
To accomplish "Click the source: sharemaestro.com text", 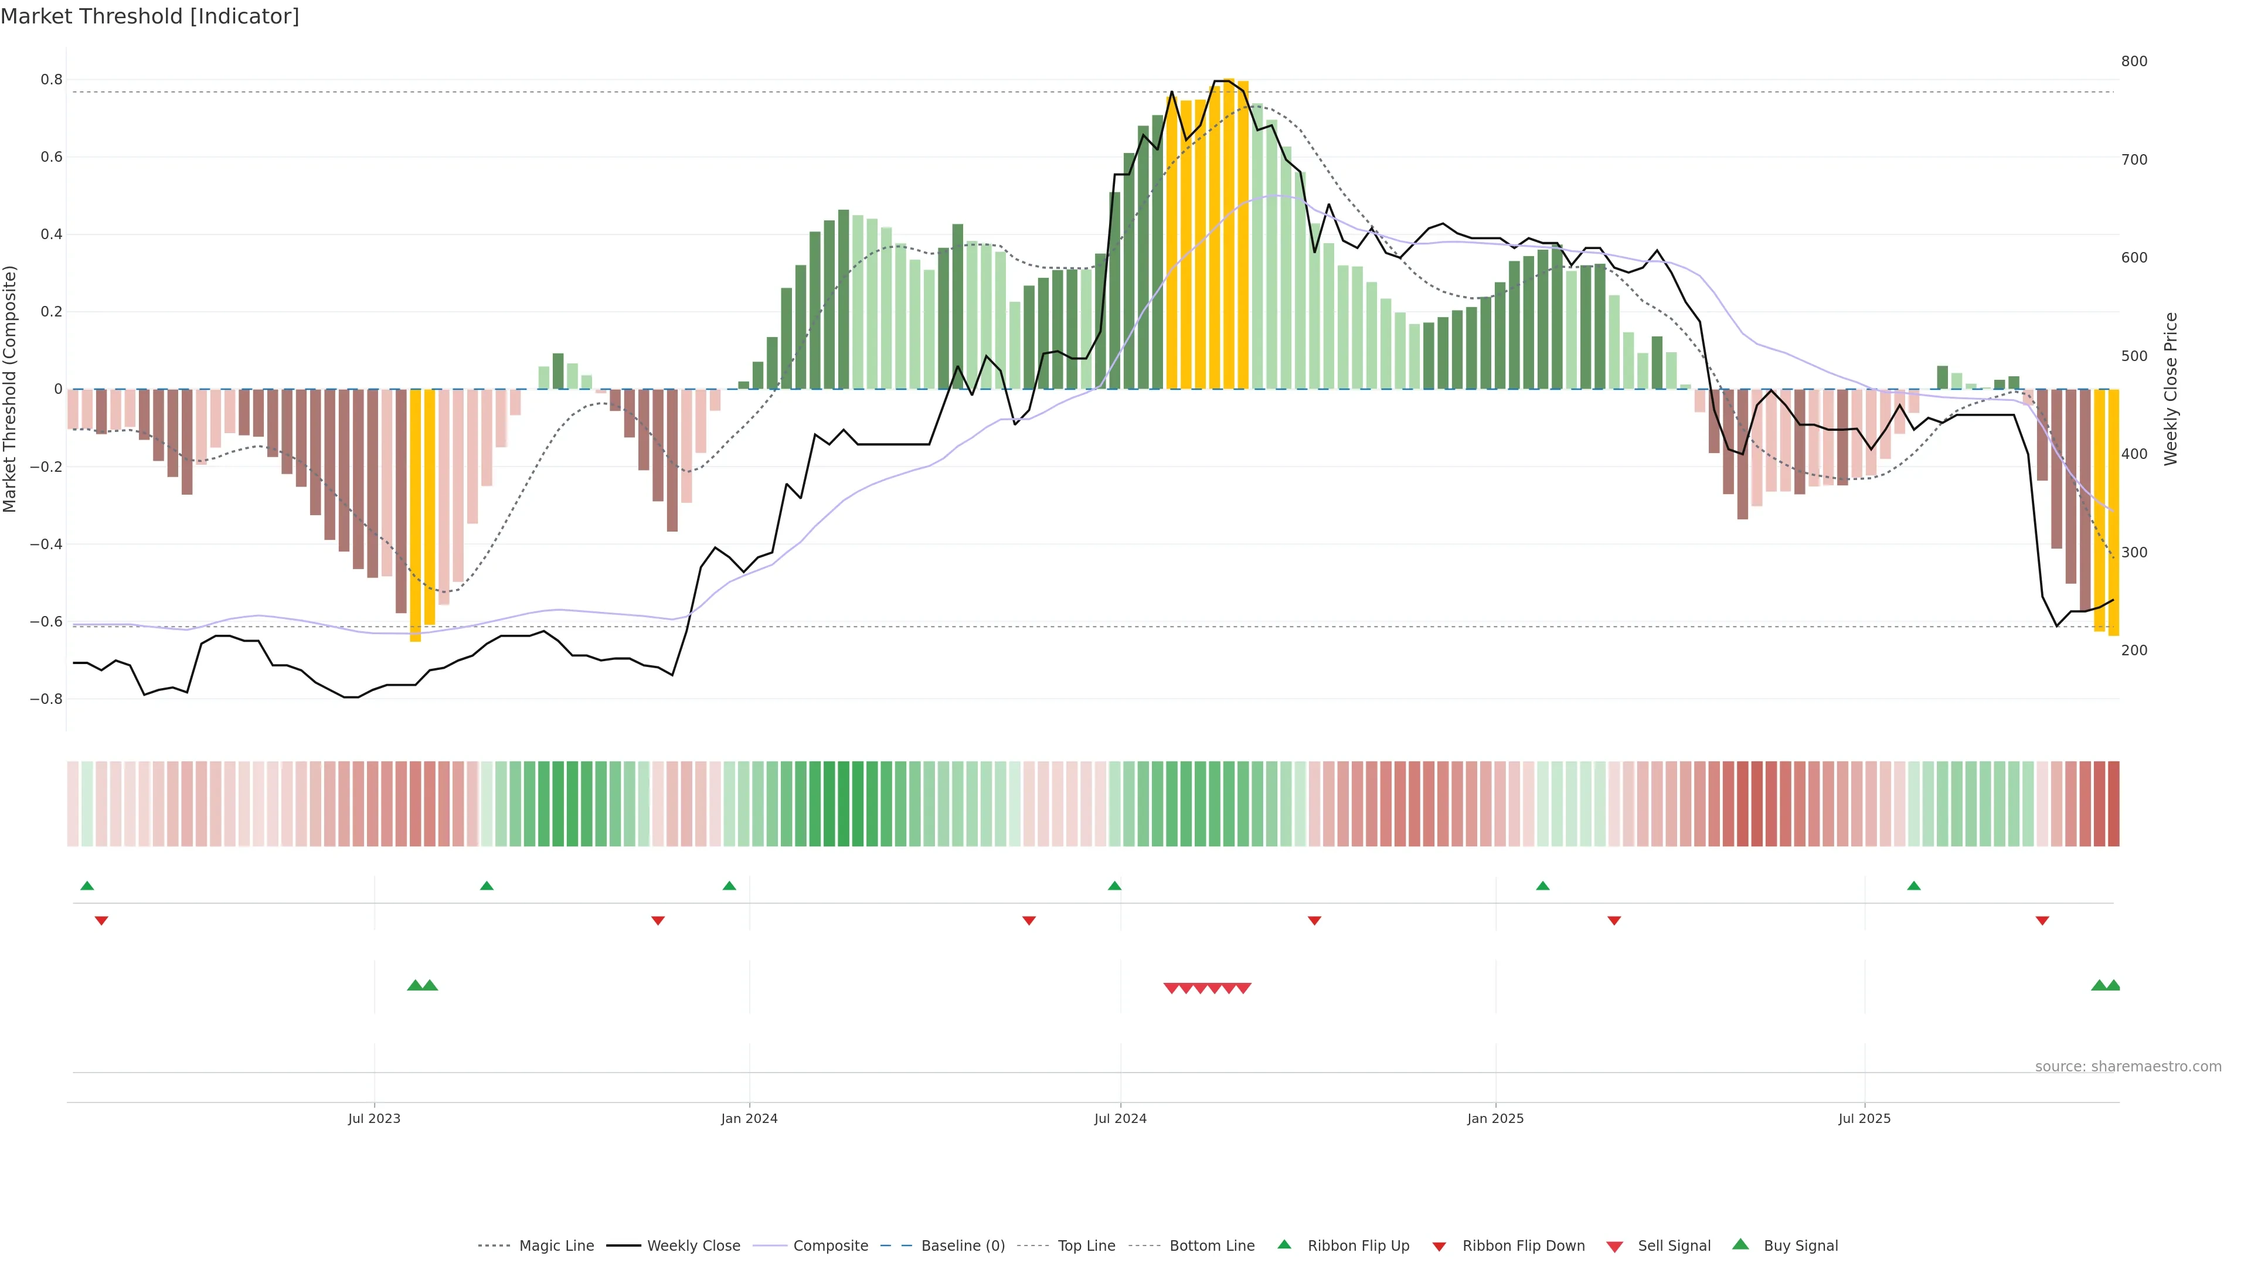I will coord(2128,1067).
